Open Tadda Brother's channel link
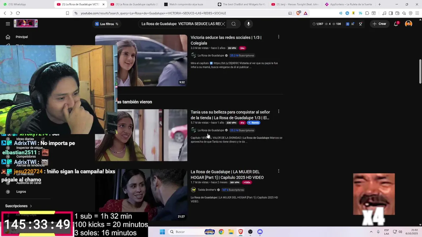Screen dimensions: 422x237 (x=207, y=190)
